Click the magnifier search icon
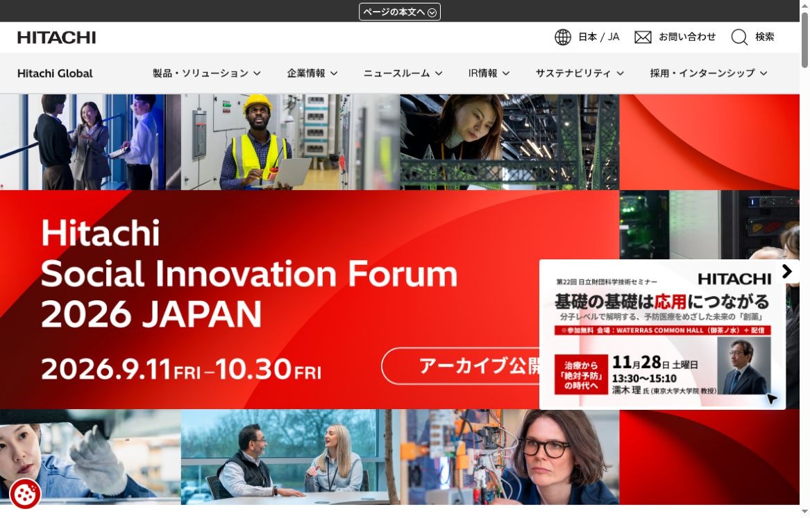810x518 pixels. coord(739,37)
